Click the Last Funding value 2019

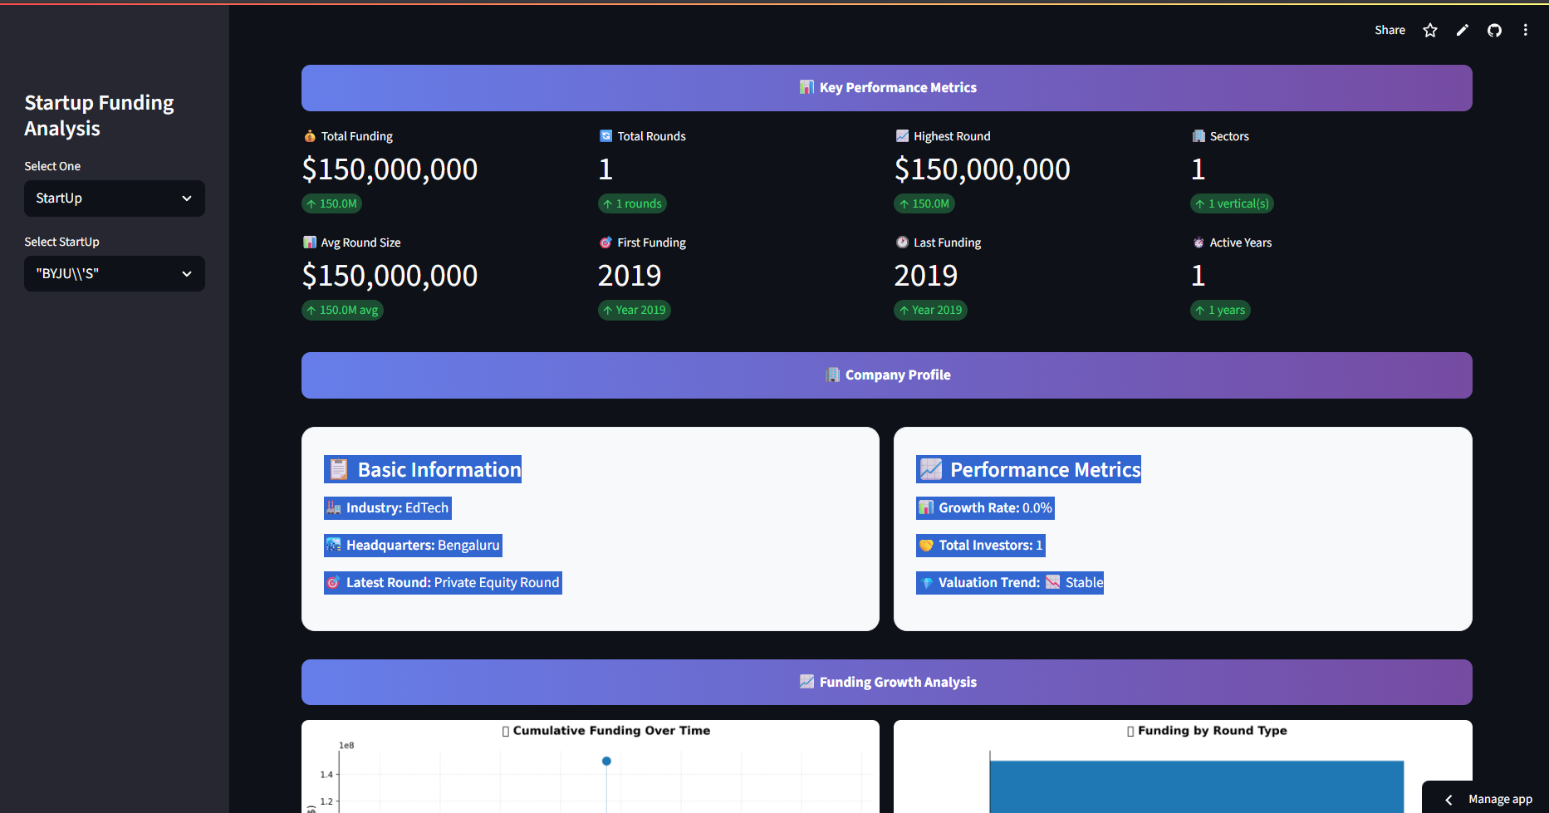[926, 276]
